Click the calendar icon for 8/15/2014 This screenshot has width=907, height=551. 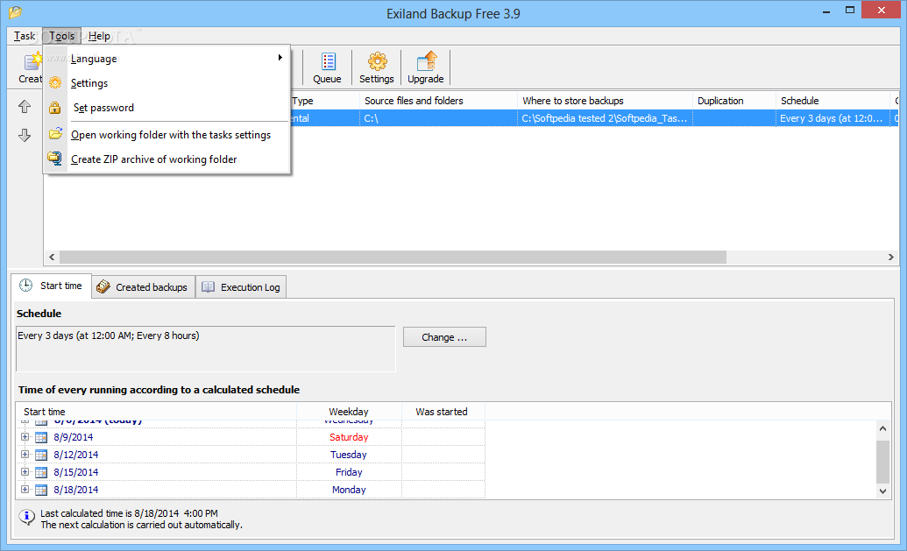point(41,472)
